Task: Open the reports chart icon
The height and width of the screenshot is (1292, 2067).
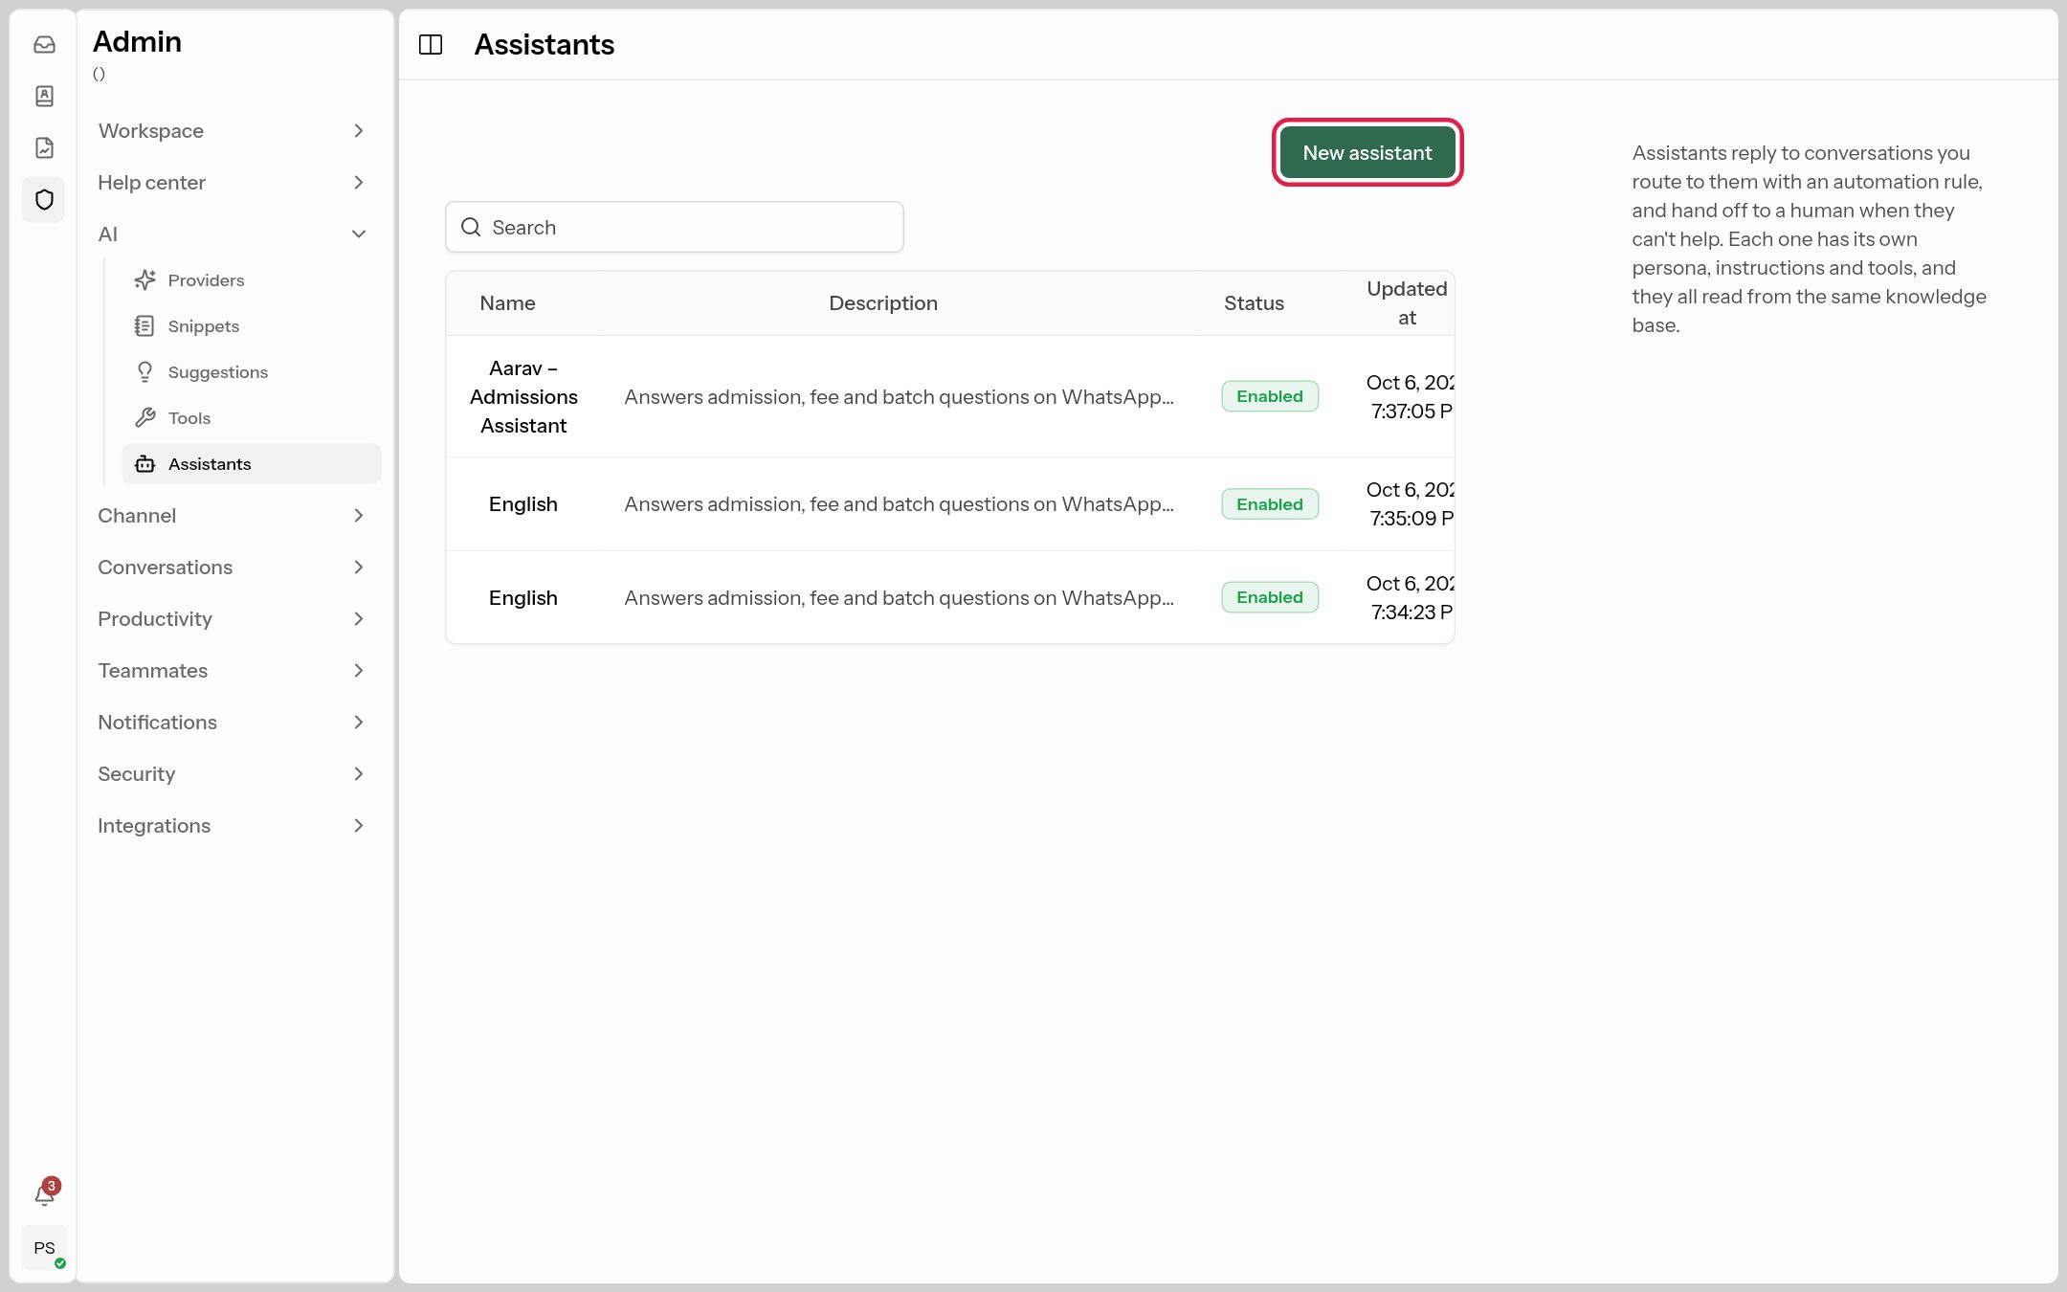Action: coord(44,147)
